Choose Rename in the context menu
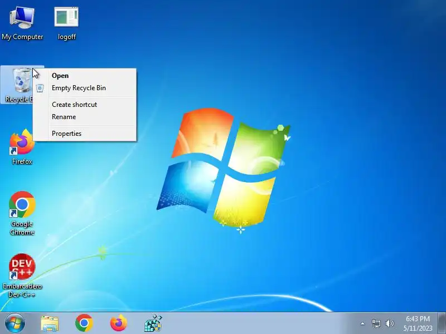This screenshot has height=334, width=446. point(85,117)
